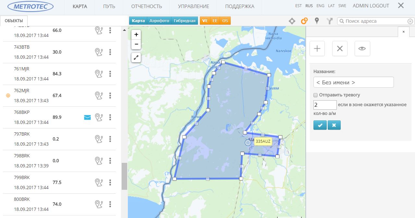Click the map fullscreen arrows button
This screenshot has height=218, width=415.
[x=136, y=58]
